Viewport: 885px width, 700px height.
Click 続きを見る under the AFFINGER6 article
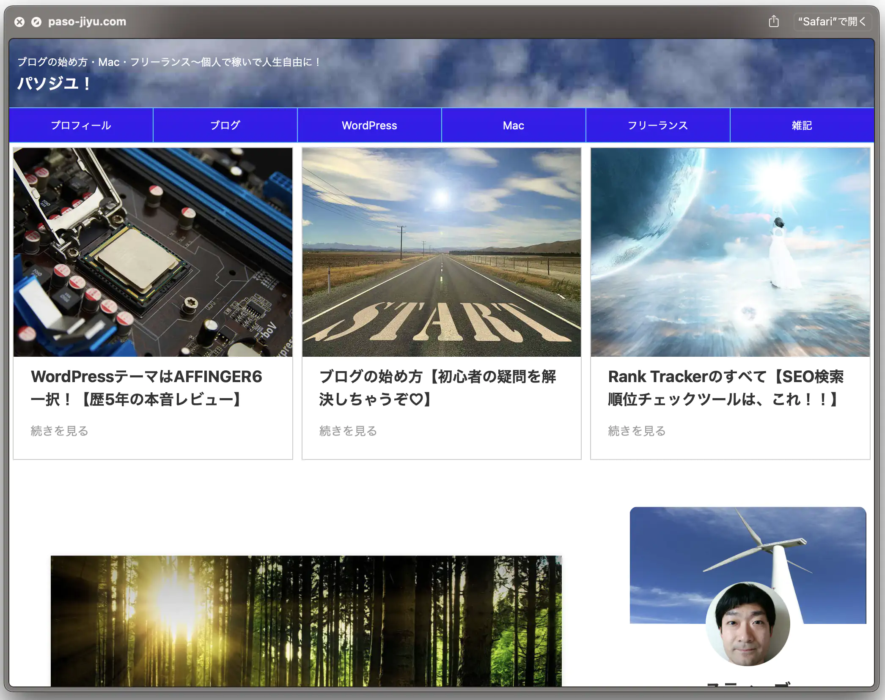click(x=59, y=431)
